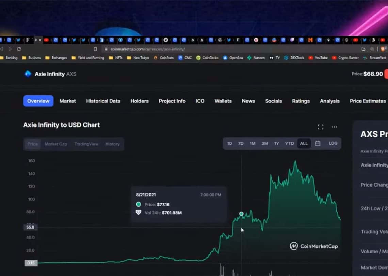Open the StreamYard bookmark
The width and height of the screenshot is (388, 276).
coord(375,58)
